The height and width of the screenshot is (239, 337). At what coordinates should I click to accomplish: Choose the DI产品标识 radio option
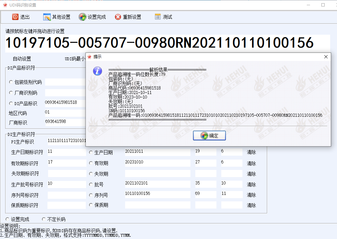(x=11, y=103)
